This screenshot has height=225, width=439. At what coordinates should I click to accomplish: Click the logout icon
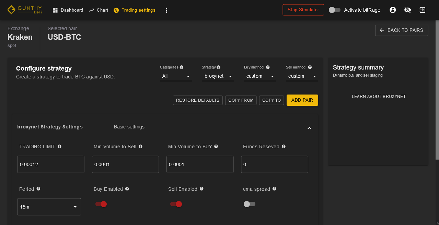pos(423,10)
